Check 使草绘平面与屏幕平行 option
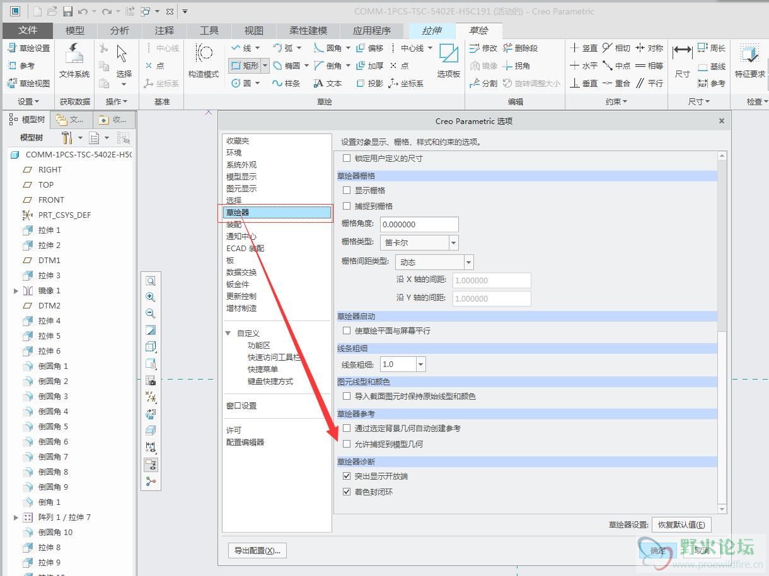The width and height of the screenshot is (769, 576). 346,330
